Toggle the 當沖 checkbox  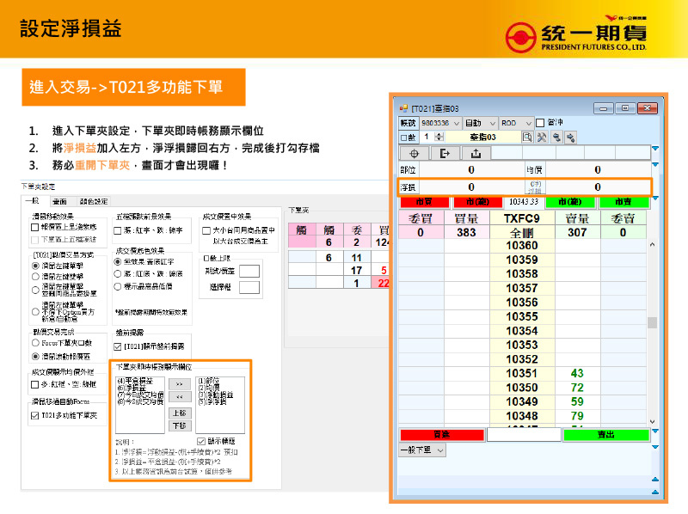pos(541,123)
